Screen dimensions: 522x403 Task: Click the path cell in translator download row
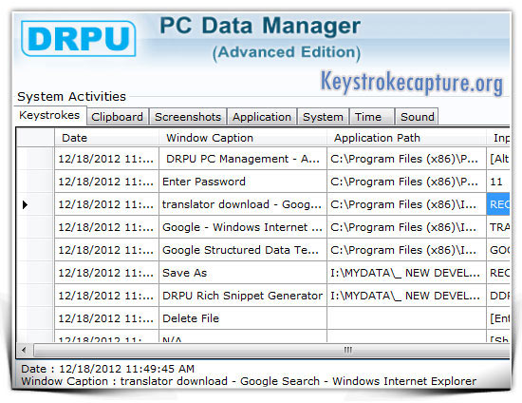[x=406, y=204]
